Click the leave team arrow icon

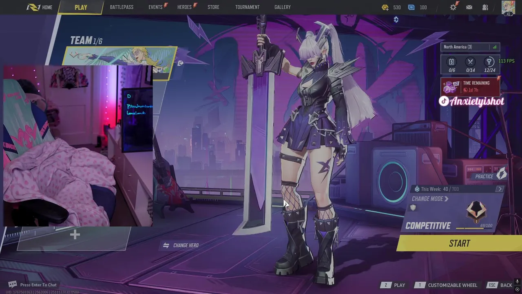(x=181, y=63)
